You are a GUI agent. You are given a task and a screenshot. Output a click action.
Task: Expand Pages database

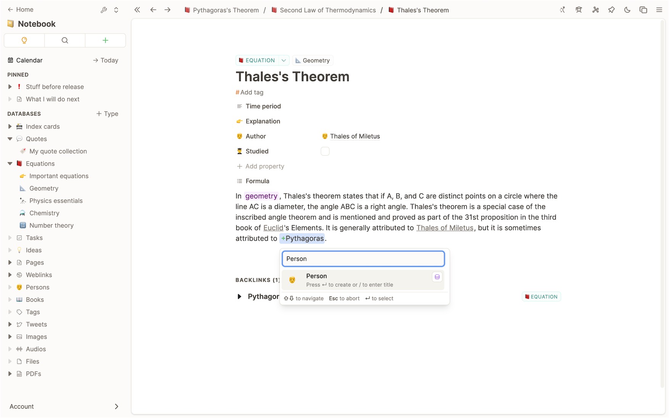pyautogui.click(x=10, y=263)
